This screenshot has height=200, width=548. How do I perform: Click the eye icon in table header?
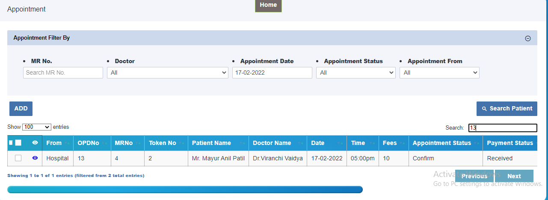[x=35, y=143]
